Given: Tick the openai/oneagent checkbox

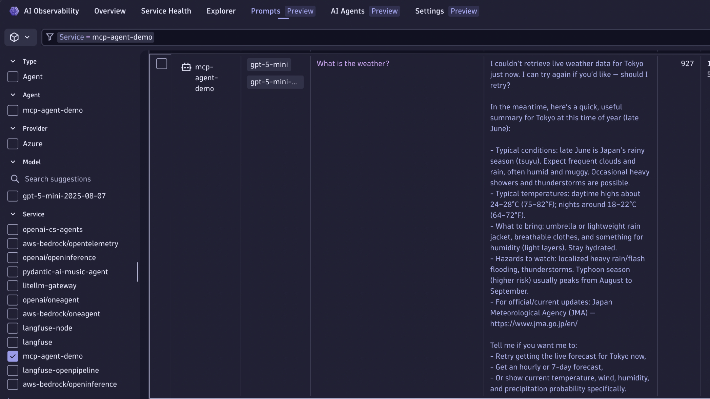Looking at the screenshot, I should [13, 300].
